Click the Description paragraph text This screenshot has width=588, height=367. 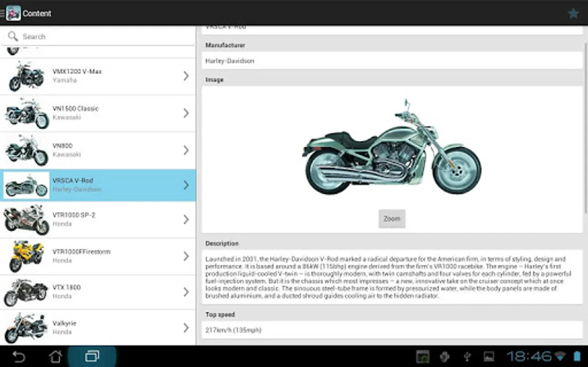(388, 277)
